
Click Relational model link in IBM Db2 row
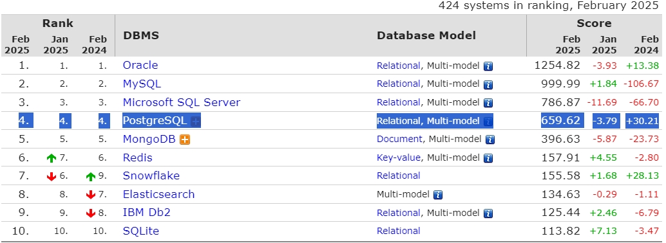click(399, 213)
